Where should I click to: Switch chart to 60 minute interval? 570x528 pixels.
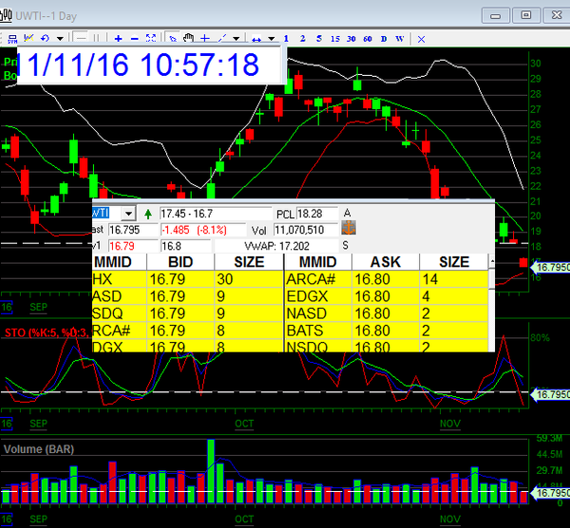pos(368,38)
